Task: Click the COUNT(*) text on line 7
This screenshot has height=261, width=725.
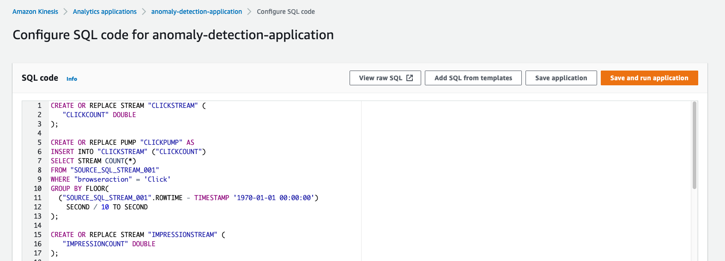Action: tap(121, 161)
